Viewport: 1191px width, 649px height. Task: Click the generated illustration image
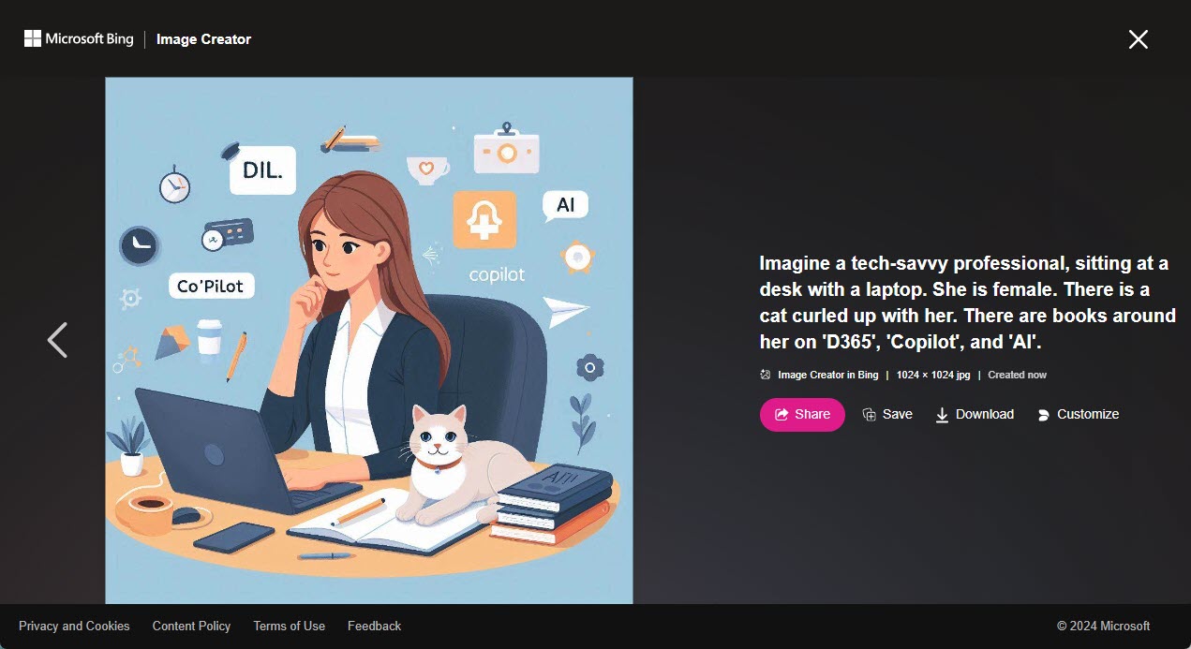pyautogui.click(x=369, y=340)
